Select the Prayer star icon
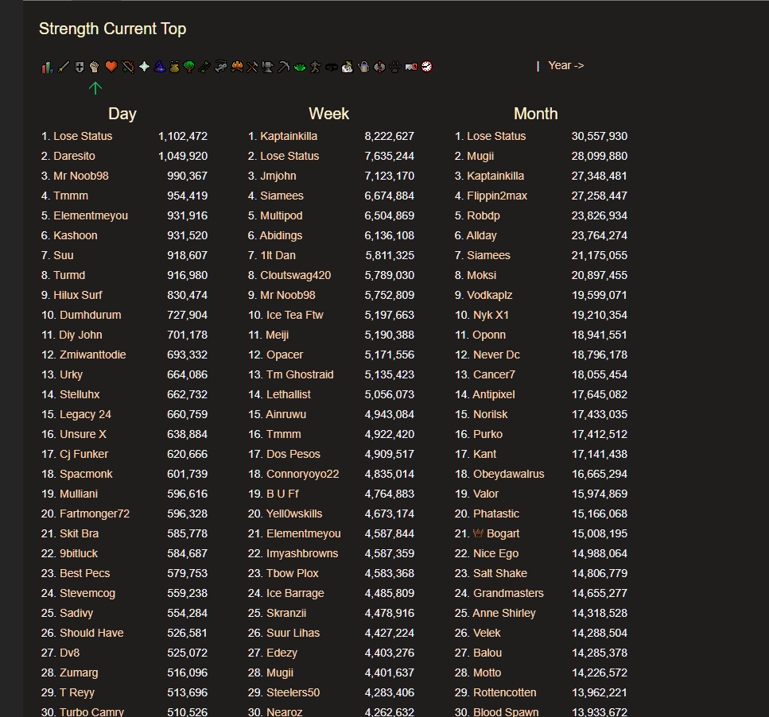The width and height of the screenshot is (769, 717). 144,67
